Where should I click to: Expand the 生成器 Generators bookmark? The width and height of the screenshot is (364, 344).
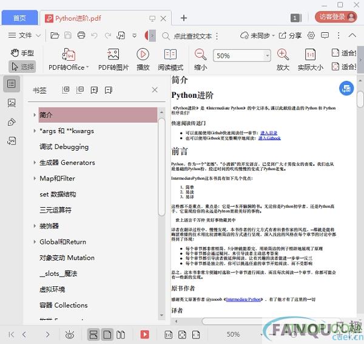pyautogui.click(x=35, y=162)
